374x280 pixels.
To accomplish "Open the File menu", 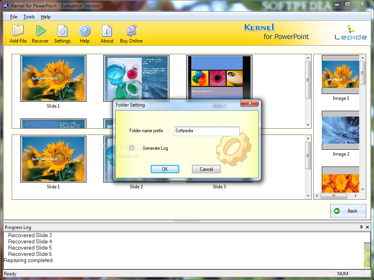I will (x=14, y=17).
